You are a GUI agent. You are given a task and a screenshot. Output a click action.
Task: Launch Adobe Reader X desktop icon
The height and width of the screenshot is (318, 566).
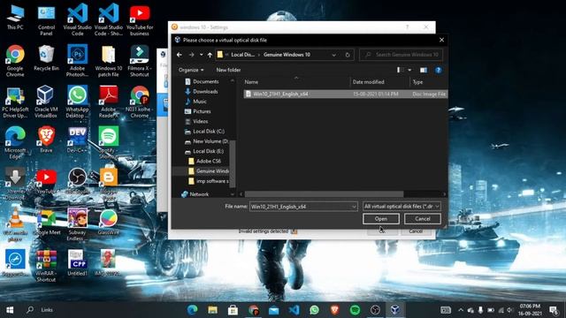(108, 102)
